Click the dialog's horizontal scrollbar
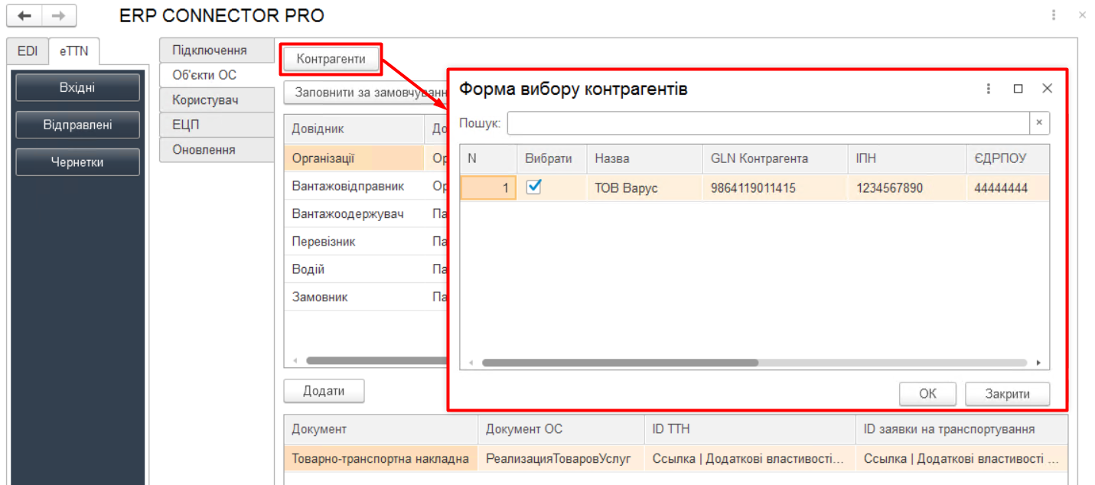 pos(620,363)
